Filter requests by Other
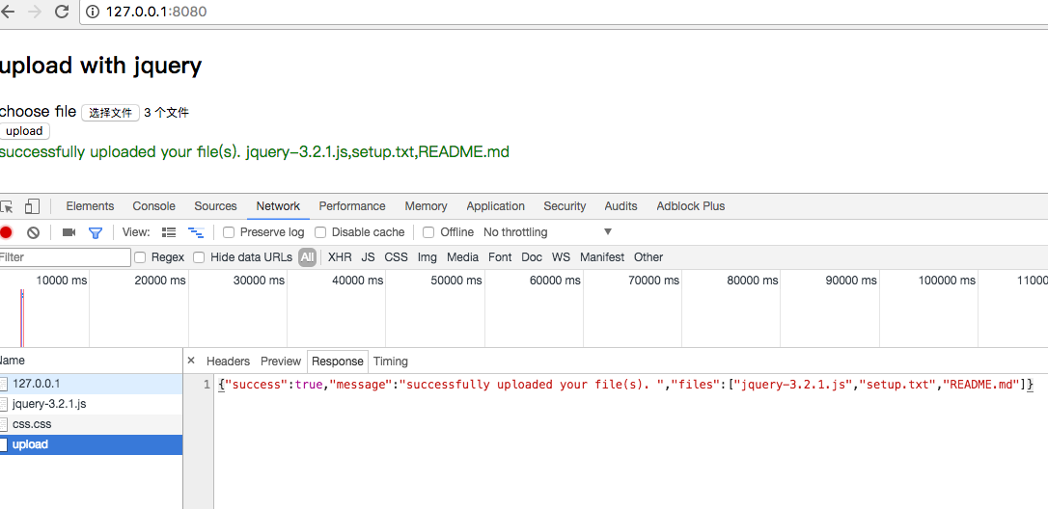Screen dimensions: 1048x509 pos(648,257)
